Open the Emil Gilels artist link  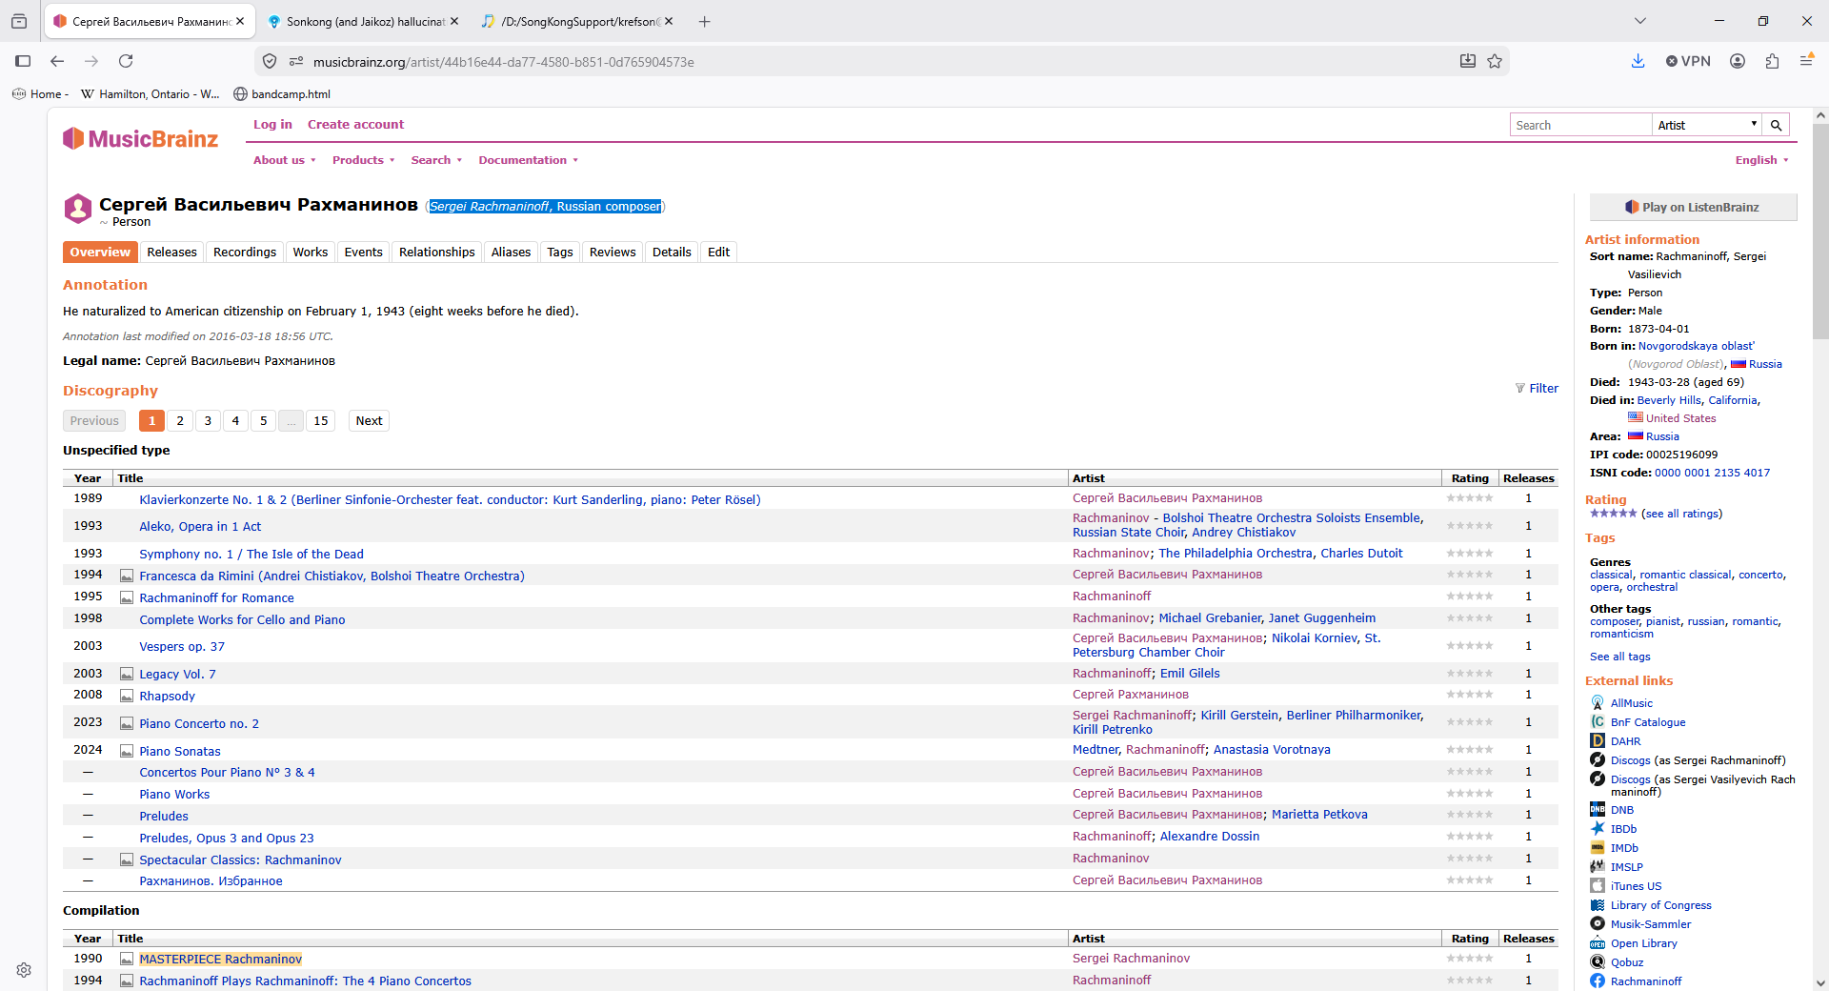(1190, 674)
